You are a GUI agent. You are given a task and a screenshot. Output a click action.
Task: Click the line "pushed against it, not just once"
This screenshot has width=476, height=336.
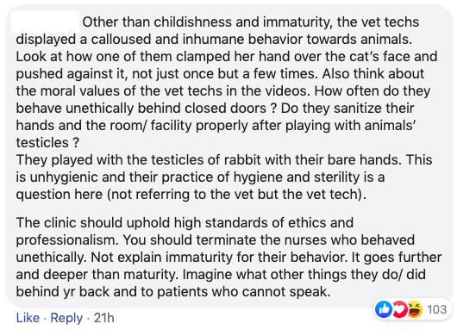220,74
